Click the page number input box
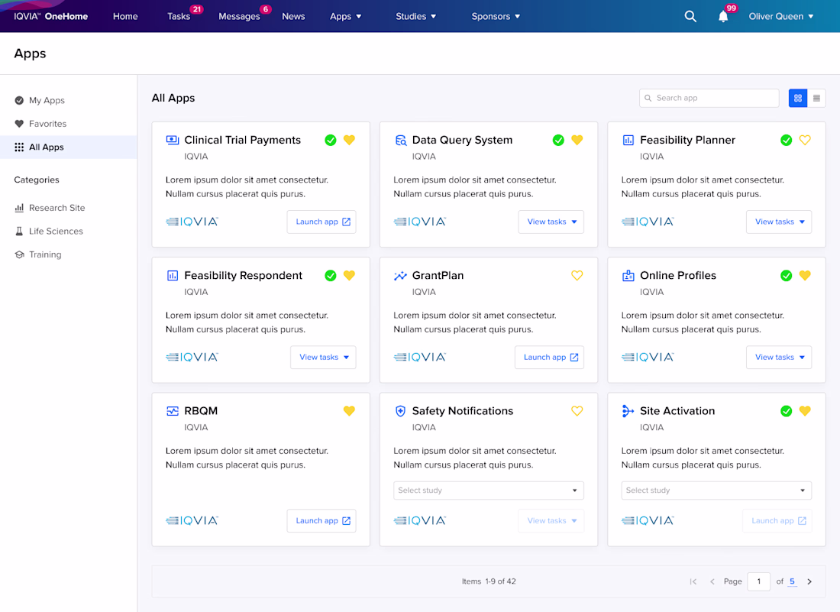The image size is (840, 612). [758, 581]
